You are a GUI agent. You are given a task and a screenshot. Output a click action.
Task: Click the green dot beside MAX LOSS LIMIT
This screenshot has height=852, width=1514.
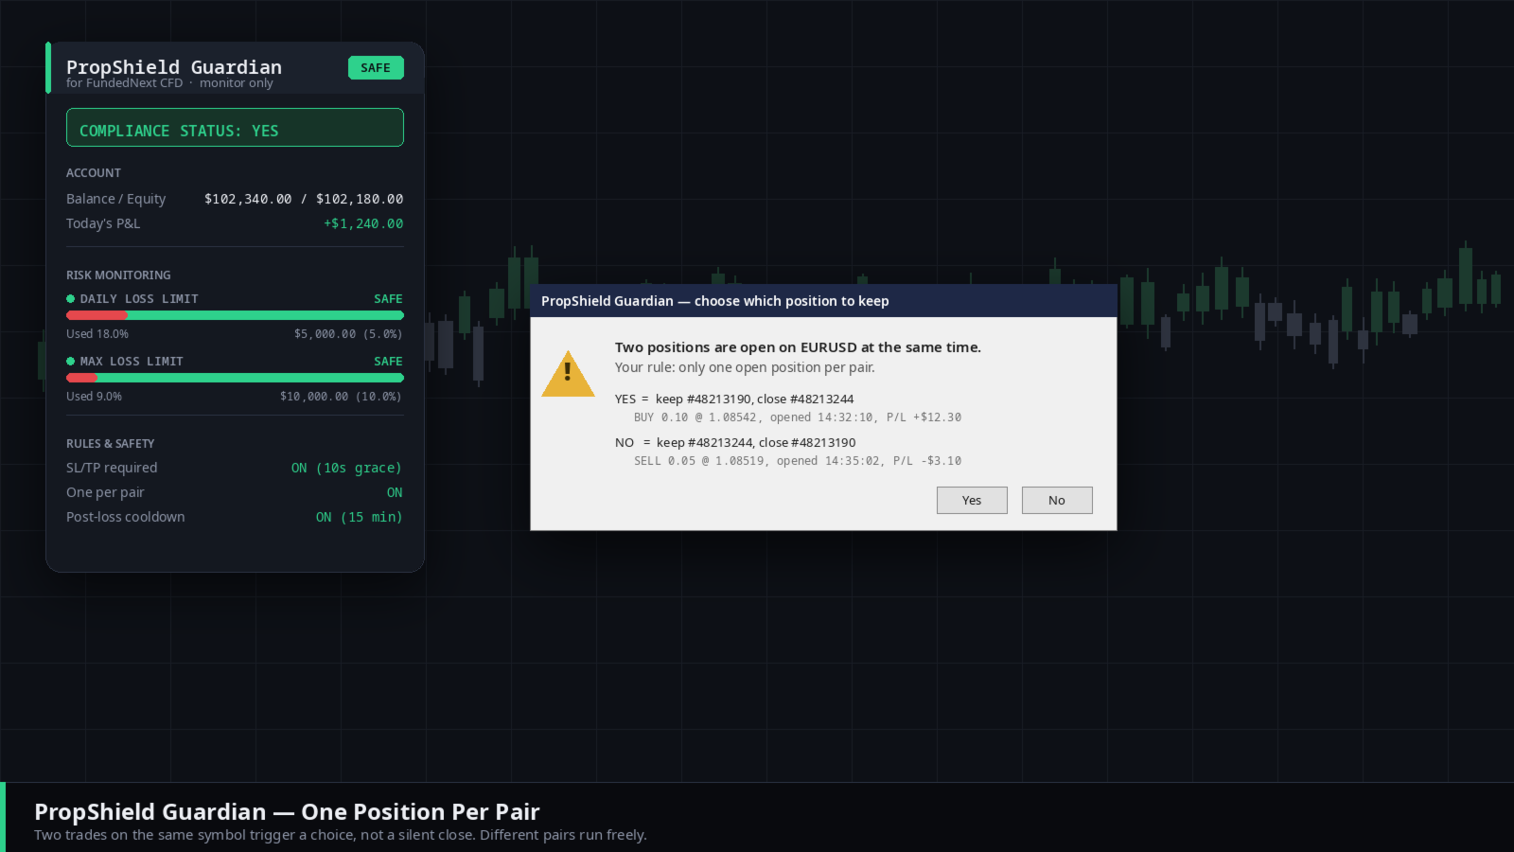pyautogui.click(x=70, y=362)
